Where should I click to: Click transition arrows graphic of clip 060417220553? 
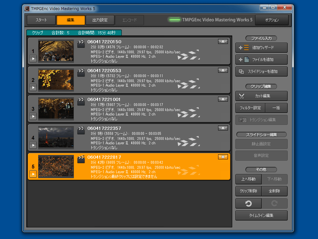pos(189,83)
